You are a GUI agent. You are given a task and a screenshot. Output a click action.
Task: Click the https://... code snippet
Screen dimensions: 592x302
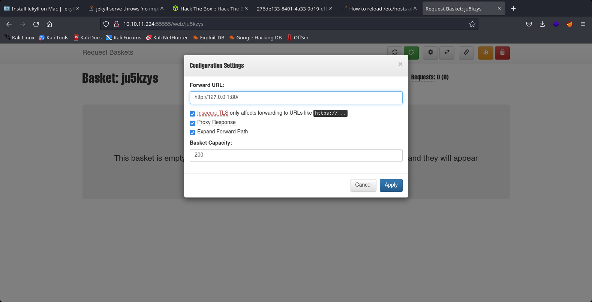[330, 113]
